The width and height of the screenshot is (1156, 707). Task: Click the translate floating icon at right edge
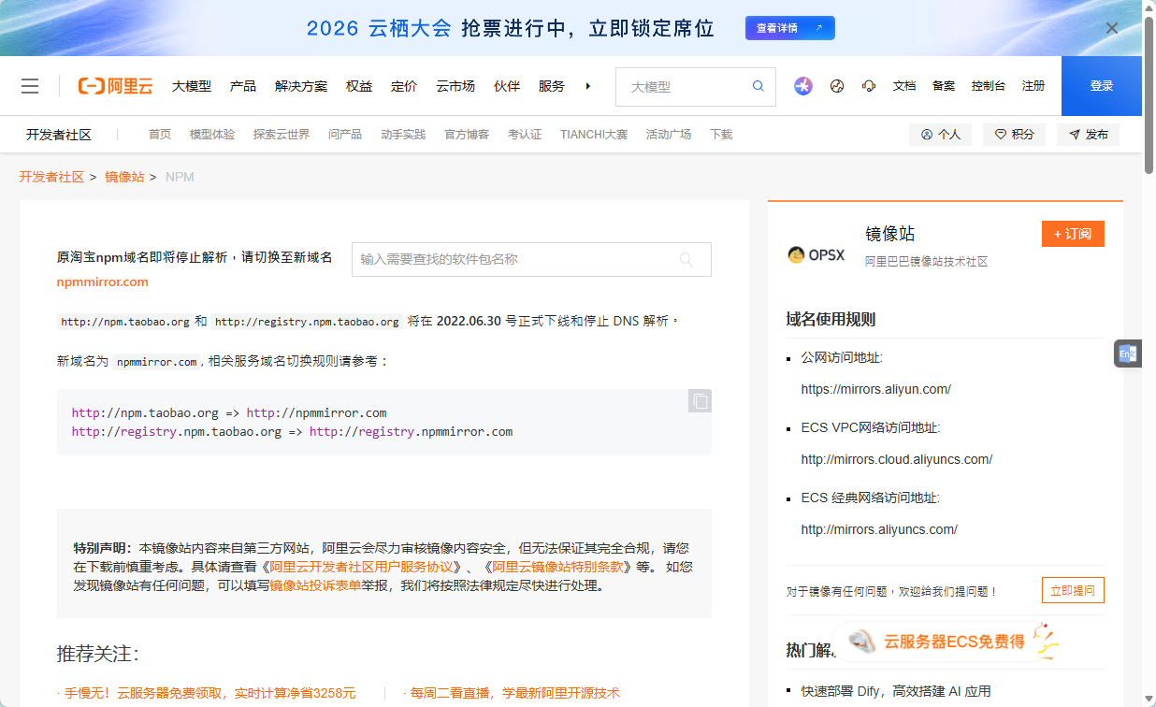(x=1128, y=353)
